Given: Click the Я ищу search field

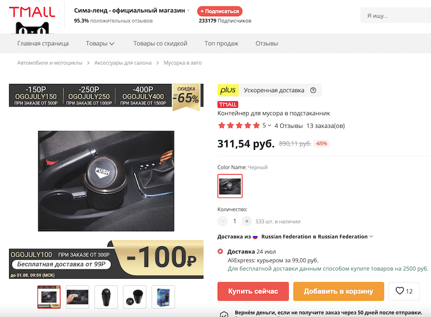Looking at the screenshot, I should (x=396, y=16).
